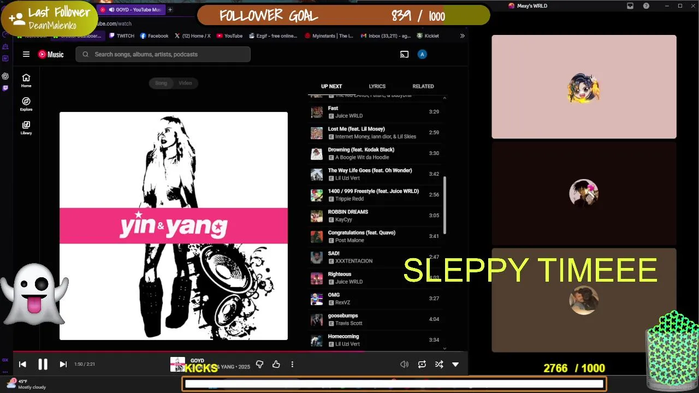Click top avatar in Mexy's WRLD window
The height and width of the screenshot is (393, 699).
pyautogui.click(x=584, y=88)
